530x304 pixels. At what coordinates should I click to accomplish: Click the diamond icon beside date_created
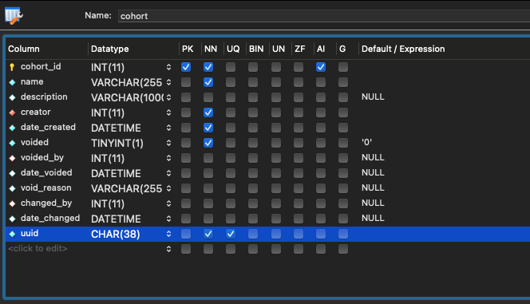(x=13, y=128)
